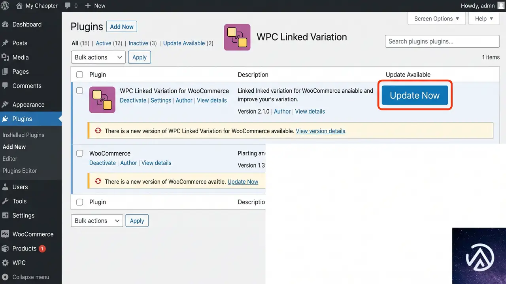
Task: Open Tools via the wrench icon
Action: coord(5,201)
